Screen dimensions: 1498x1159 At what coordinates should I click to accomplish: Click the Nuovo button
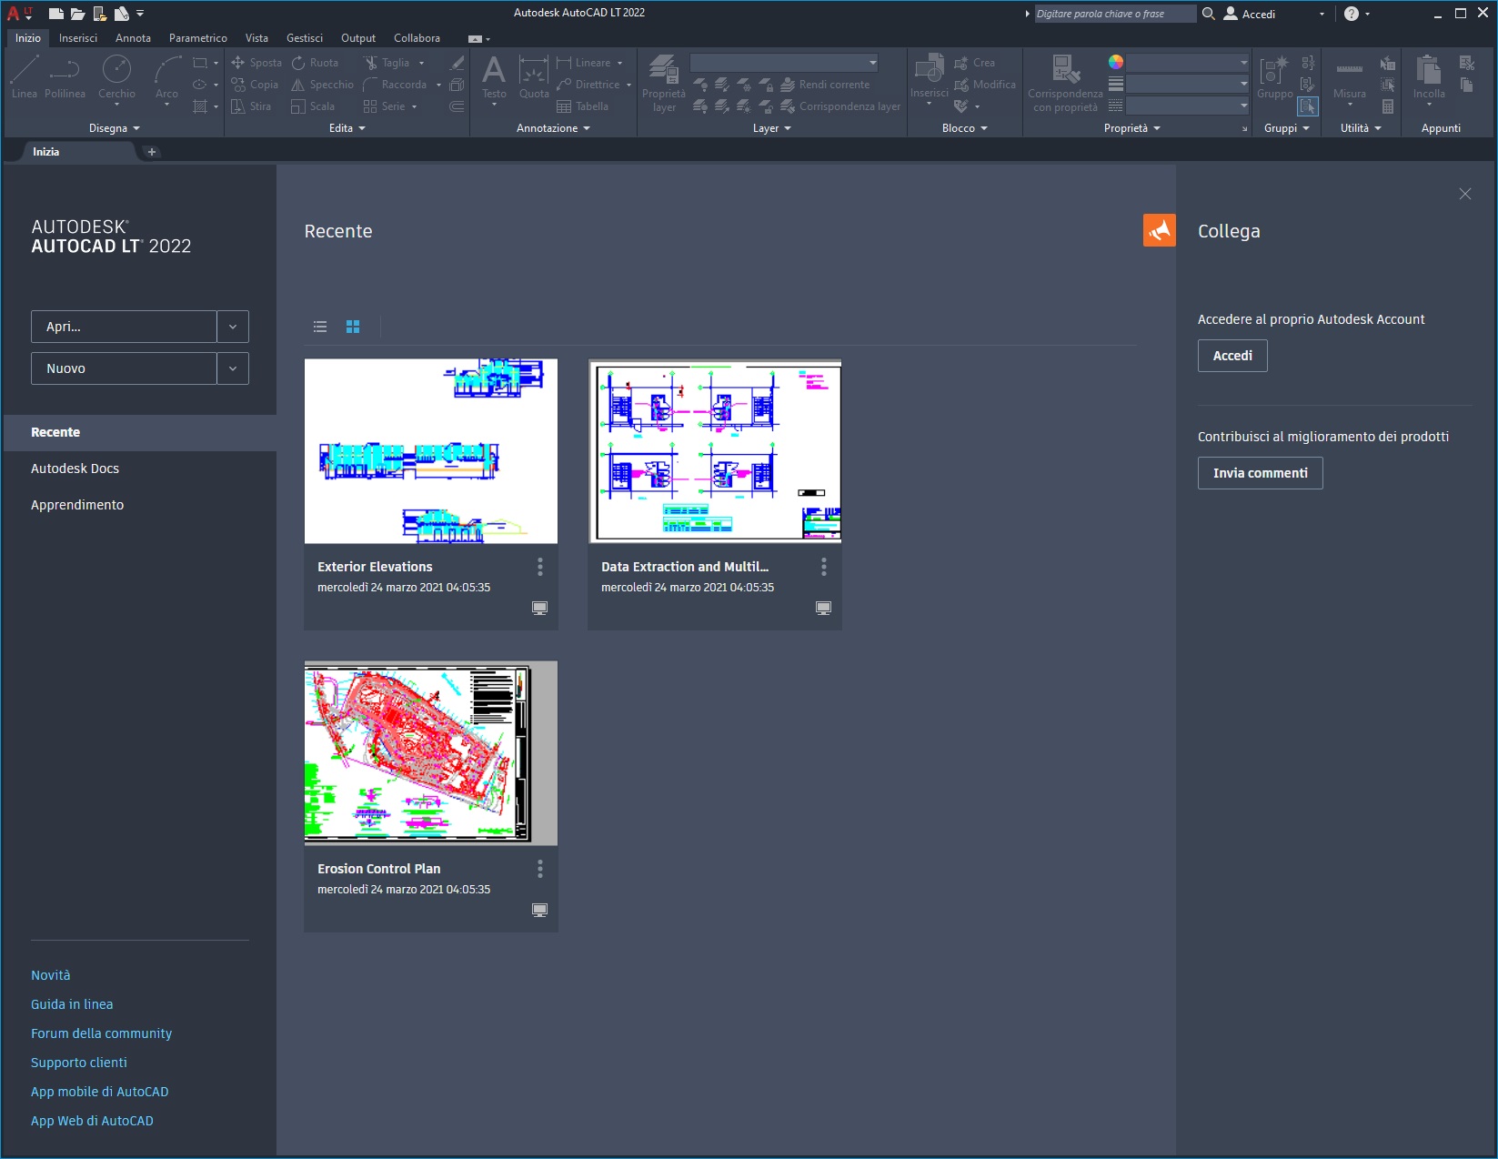(x=124, y=368)
